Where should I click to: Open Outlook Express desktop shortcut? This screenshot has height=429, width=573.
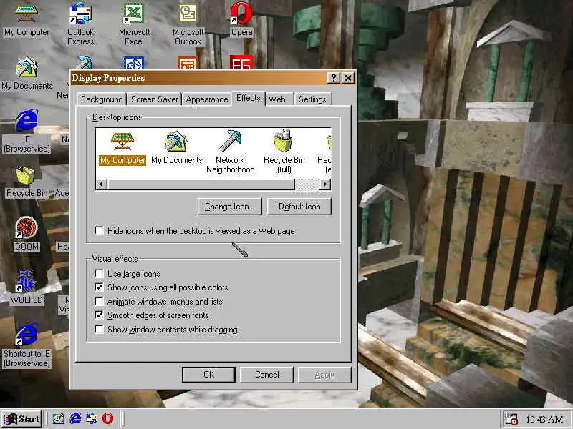click(x=80, y=24)
